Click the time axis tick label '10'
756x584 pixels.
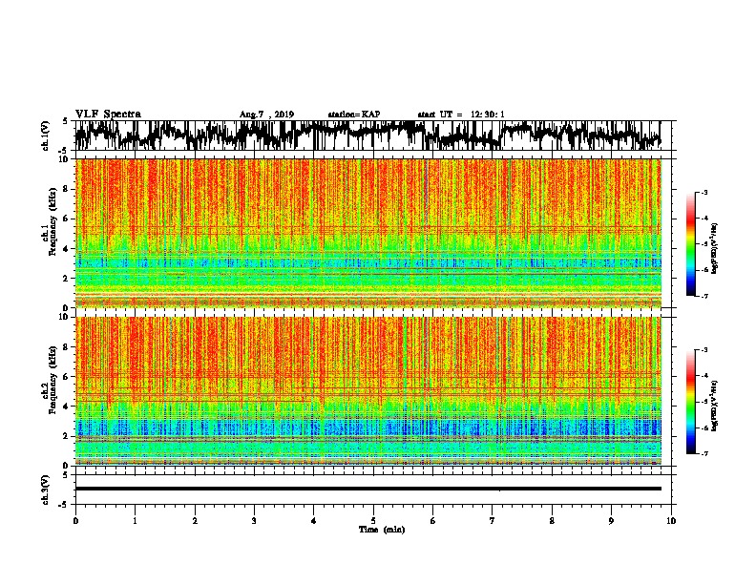(671, 521)
